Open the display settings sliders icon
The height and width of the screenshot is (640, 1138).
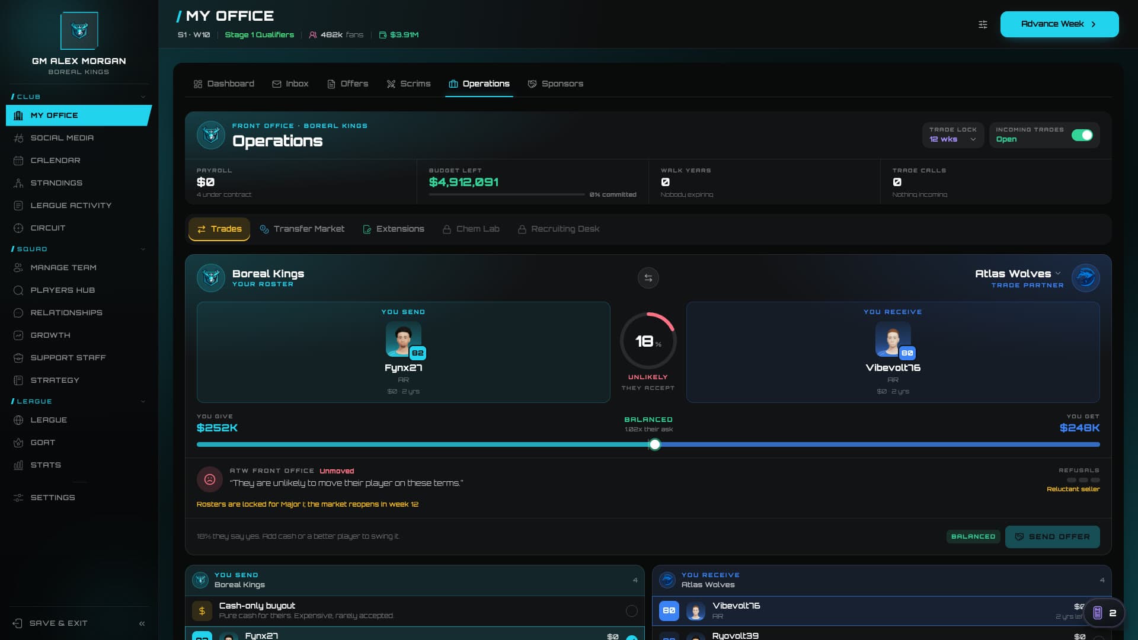(983, 24)
